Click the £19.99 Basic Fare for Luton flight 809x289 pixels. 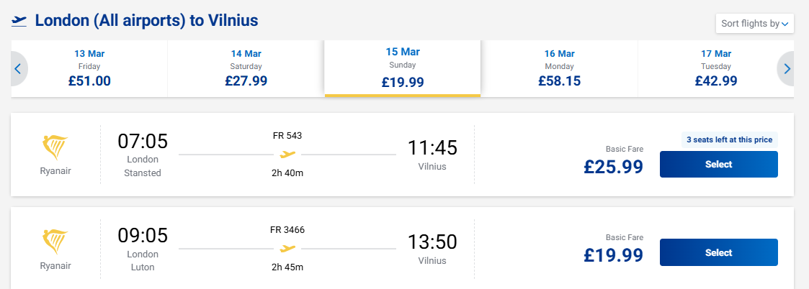coord(613,254)
